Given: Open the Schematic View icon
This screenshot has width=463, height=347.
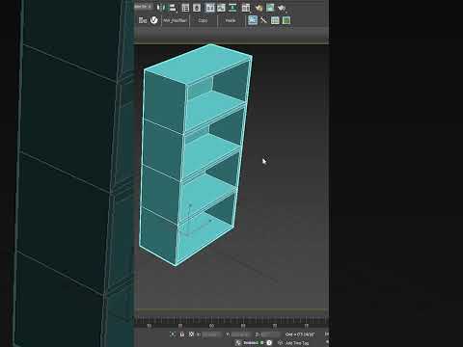Looking at the screenshot, I should click(232, 8).
